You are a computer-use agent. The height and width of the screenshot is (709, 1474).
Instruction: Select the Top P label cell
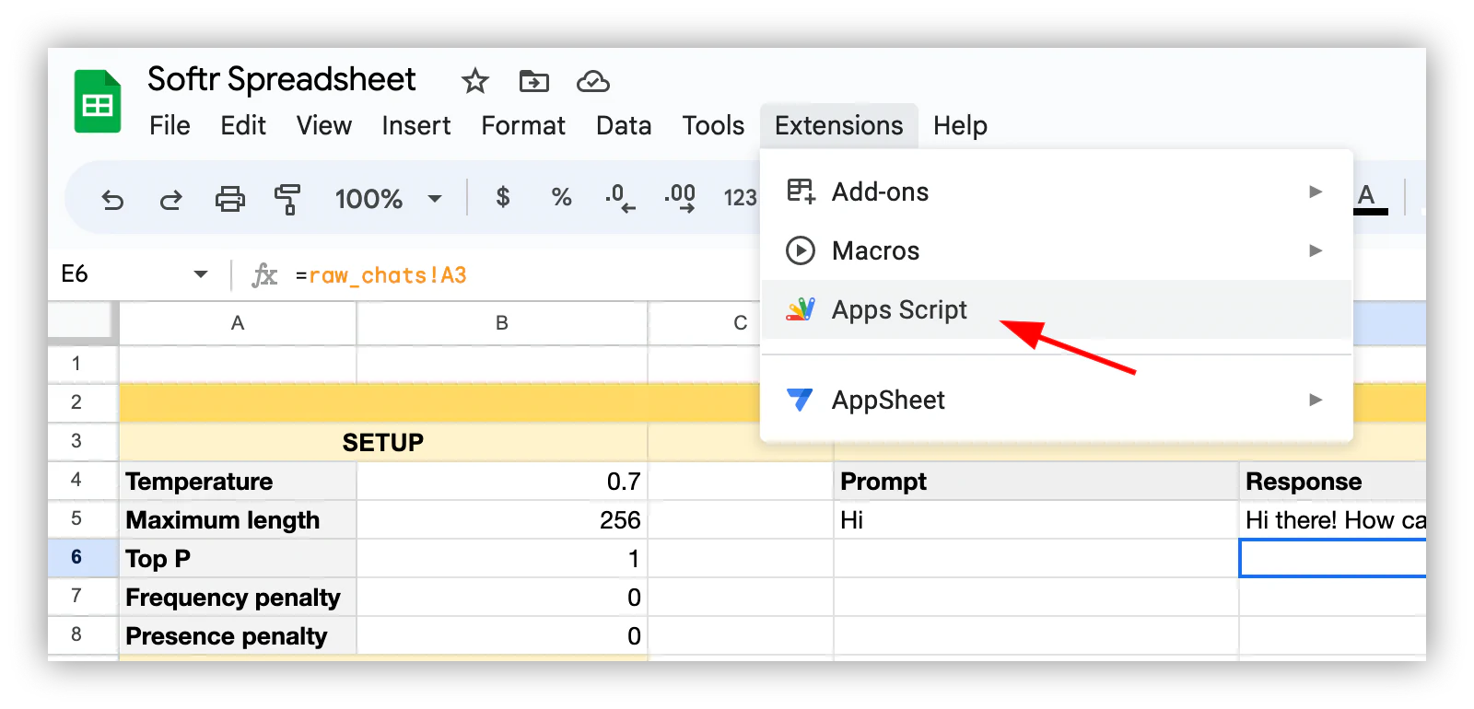click(238, 558)
